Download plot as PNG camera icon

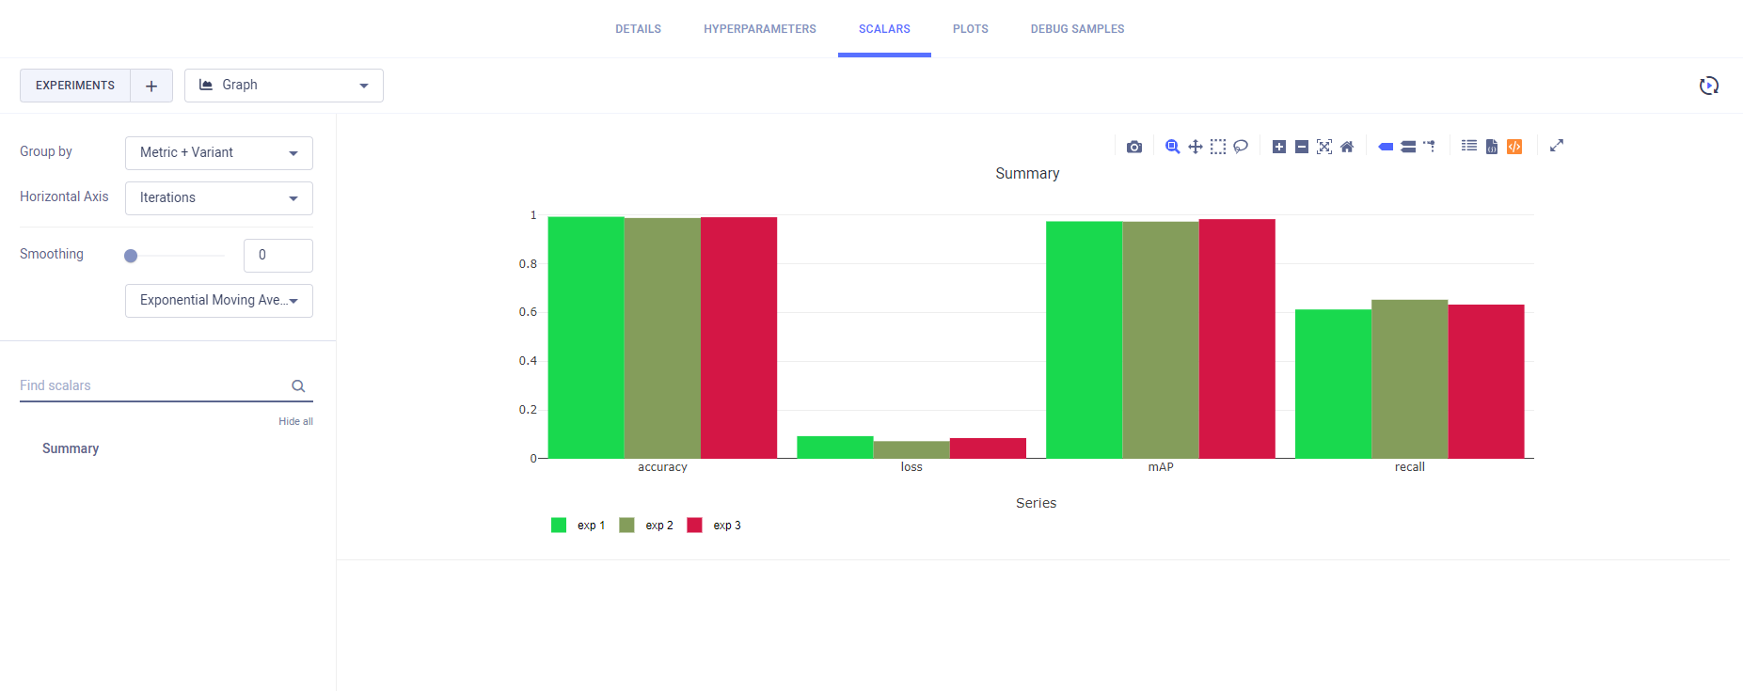pos(1134,147)
